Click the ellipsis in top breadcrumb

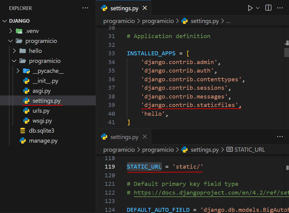[228, 21]
